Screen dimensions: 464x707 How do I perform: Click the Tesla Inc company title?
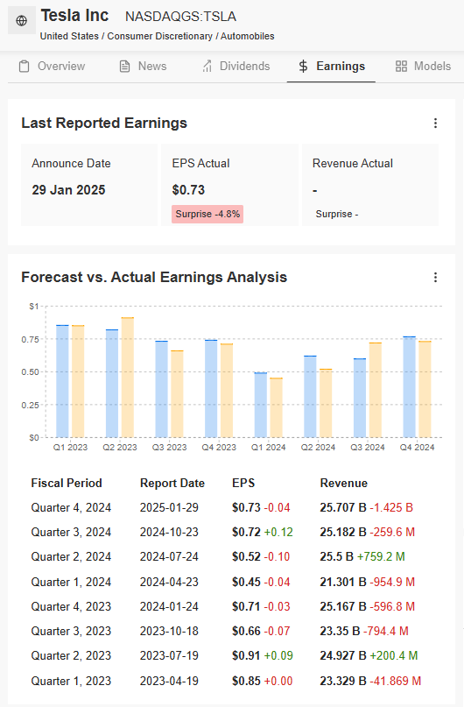coord(74,16)
